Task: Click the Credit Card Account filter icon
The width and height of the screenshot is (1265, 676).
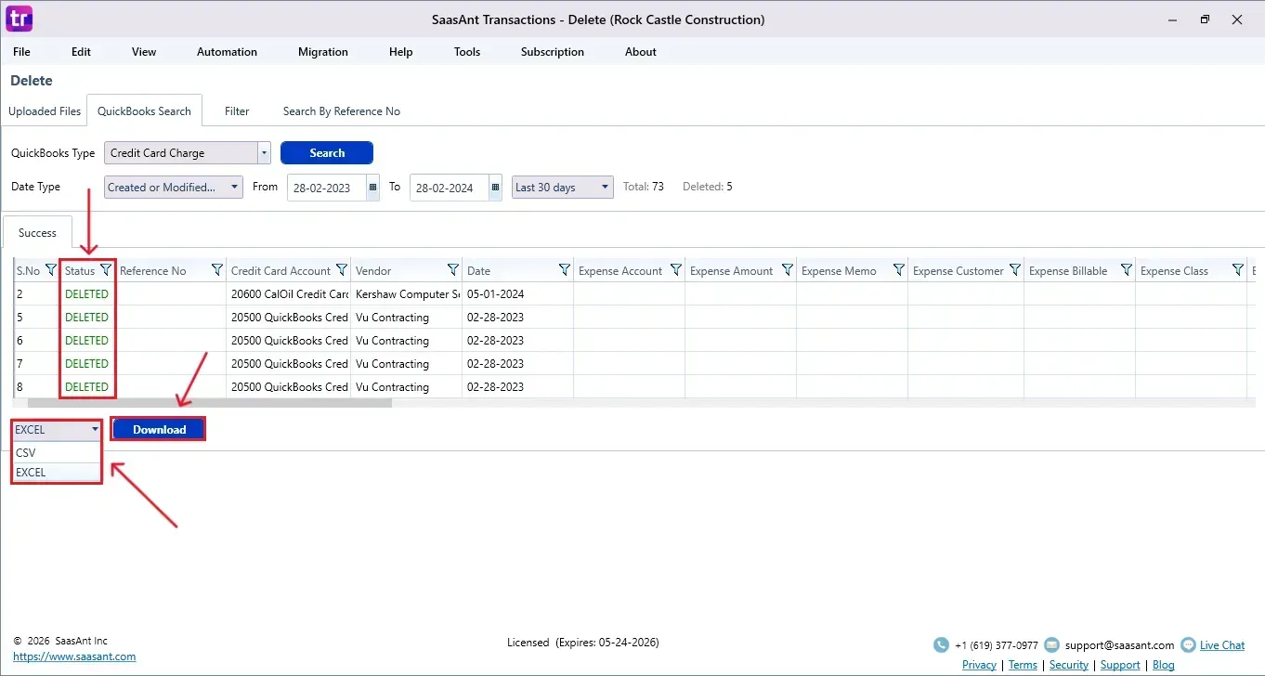Action: [x=342, y=270]
